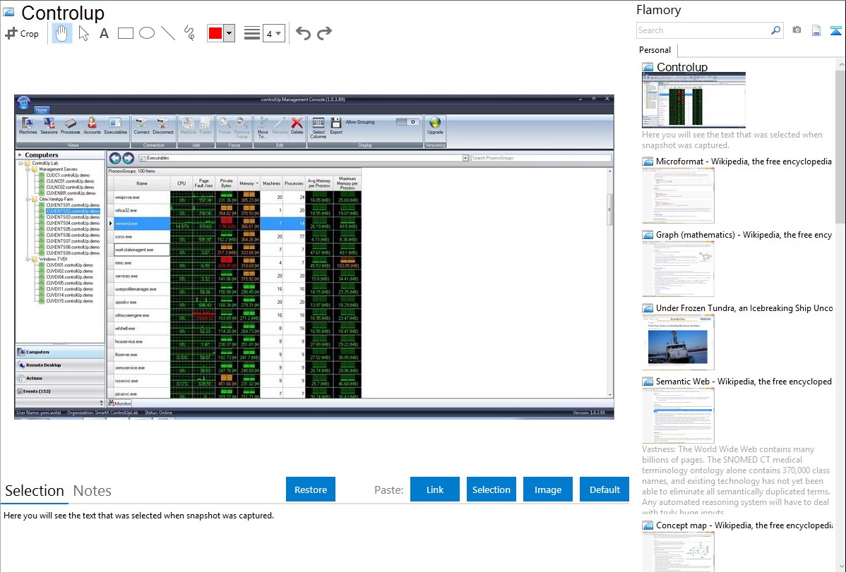Collapse the Windows 7 VDI tree node

coord(28,260)
